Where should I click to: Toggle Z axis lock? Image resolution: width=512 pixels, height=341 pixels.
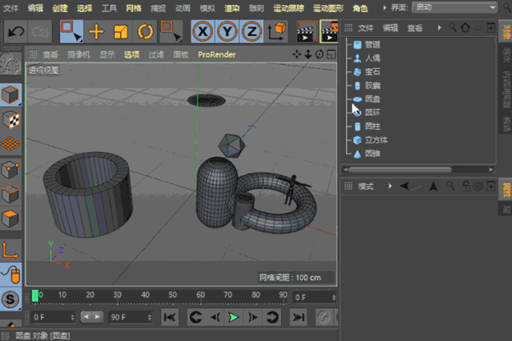[x=251, y=32]
